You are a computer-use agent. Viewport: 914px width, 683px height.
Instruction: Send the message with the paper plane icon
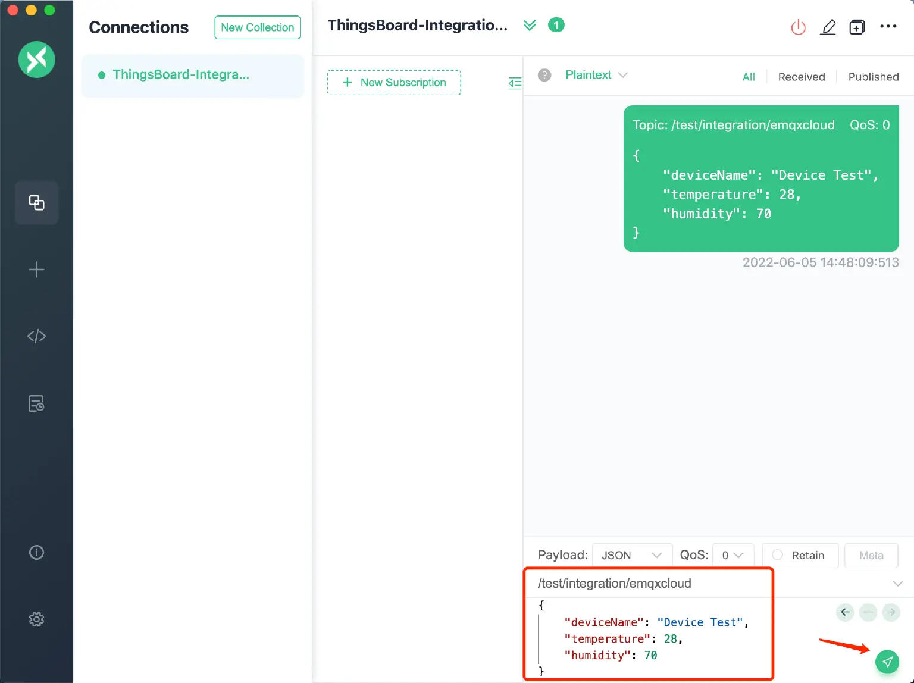point(887,661)
